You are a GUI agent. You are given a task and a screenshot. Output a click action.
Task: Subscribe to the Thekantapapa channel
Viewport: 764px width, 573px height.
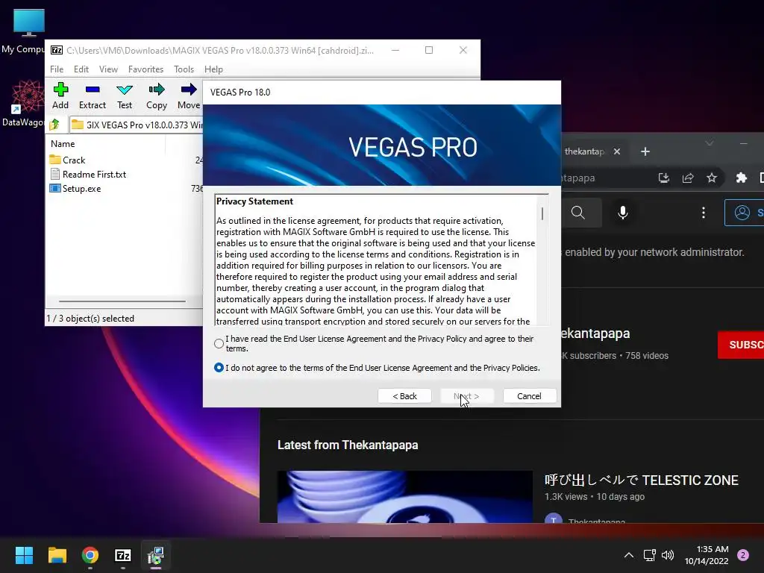coord(741,345)
